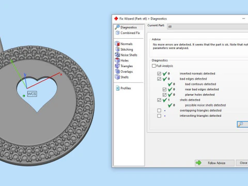Click green checkmark beside bad contours detected
This screenshot has width=248, height=186.
(170, 84)
